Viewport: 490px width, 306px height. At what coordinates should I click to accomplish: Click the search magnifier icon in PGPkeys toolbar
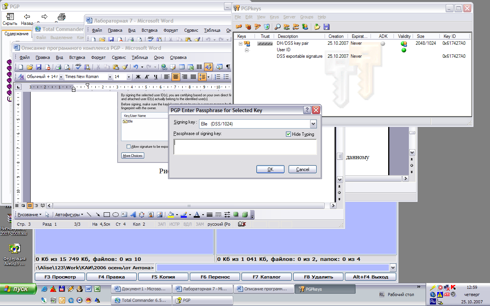[x=278, y=27]
